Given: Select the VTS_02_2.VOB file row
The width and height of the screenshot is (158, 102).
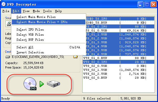Looking at the screenshot, I should pos(118,74).
